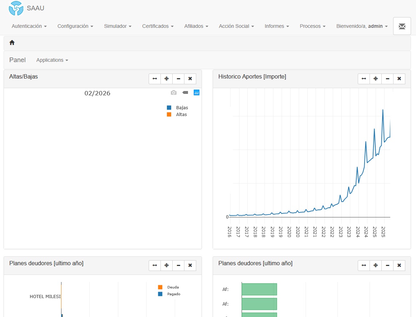Click the SAAU logo icon
Screen dimensions: 416x317
coord(16,8)
